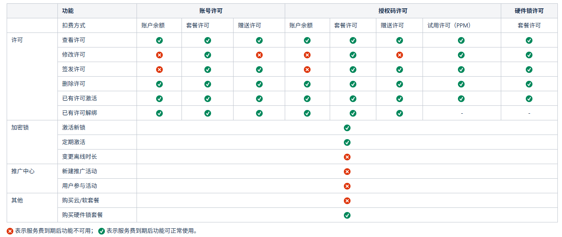Click legend text 表示服务费到期后功能可正常使用
This screenshot has height=237, width=562.
click(150, 231)
